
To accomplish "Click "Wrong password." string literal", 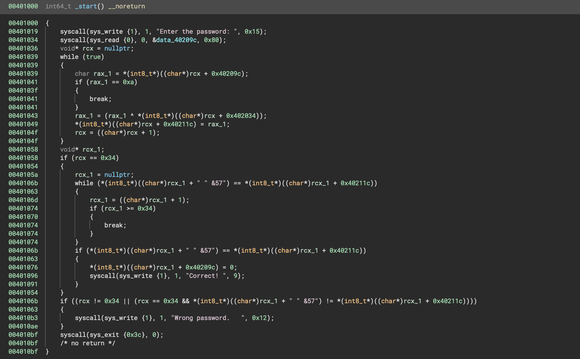I will (208, 318).
